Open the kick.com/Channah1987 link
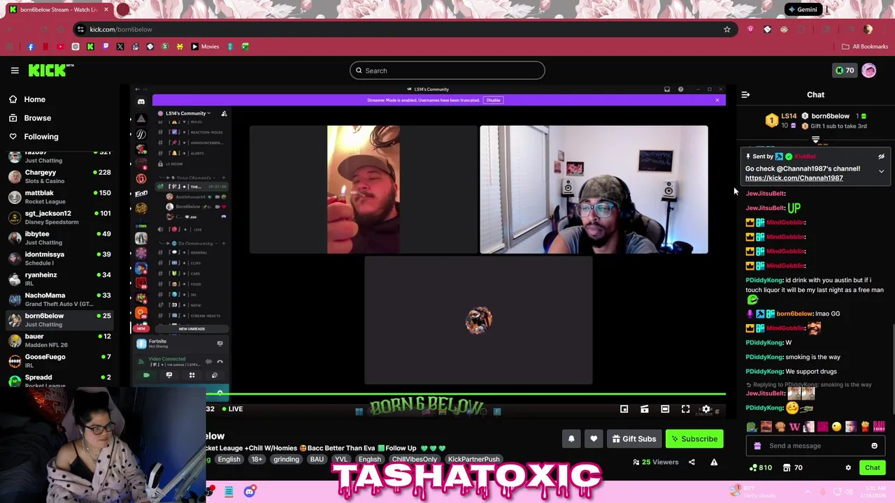The width and height of the screenshot is (895, 503). 794,178
